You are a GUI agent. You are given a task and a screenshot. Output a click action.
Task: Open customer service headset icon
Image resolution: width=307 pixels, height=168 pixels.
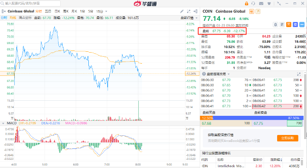[253, 3]
